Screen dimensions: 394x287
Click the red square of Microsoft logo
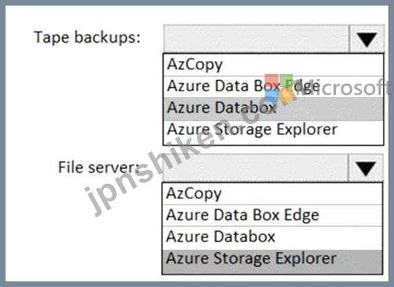[272, 81]
